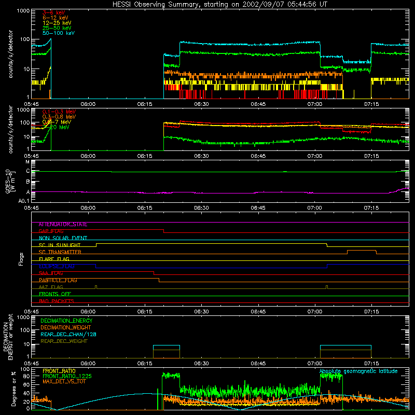Select the ATTENUATOR_STATE flag label
The height and width of the screenshot is (415, 415).
click(x=63, y=225)
